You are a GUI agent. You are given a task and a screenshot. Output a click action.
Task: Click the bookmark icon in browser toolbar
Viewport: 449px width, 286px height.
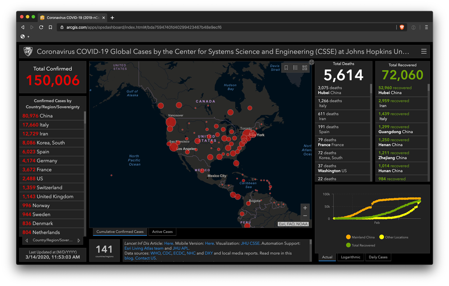point(50,27)
